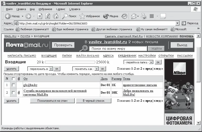Click the Переход go arrow icon
Image resolution: width=202 pixels, height=132 pixels.
point(184,23)
